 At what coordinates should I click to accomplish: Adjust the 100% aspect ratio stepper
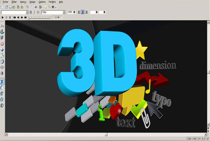[x=74, y=12]
